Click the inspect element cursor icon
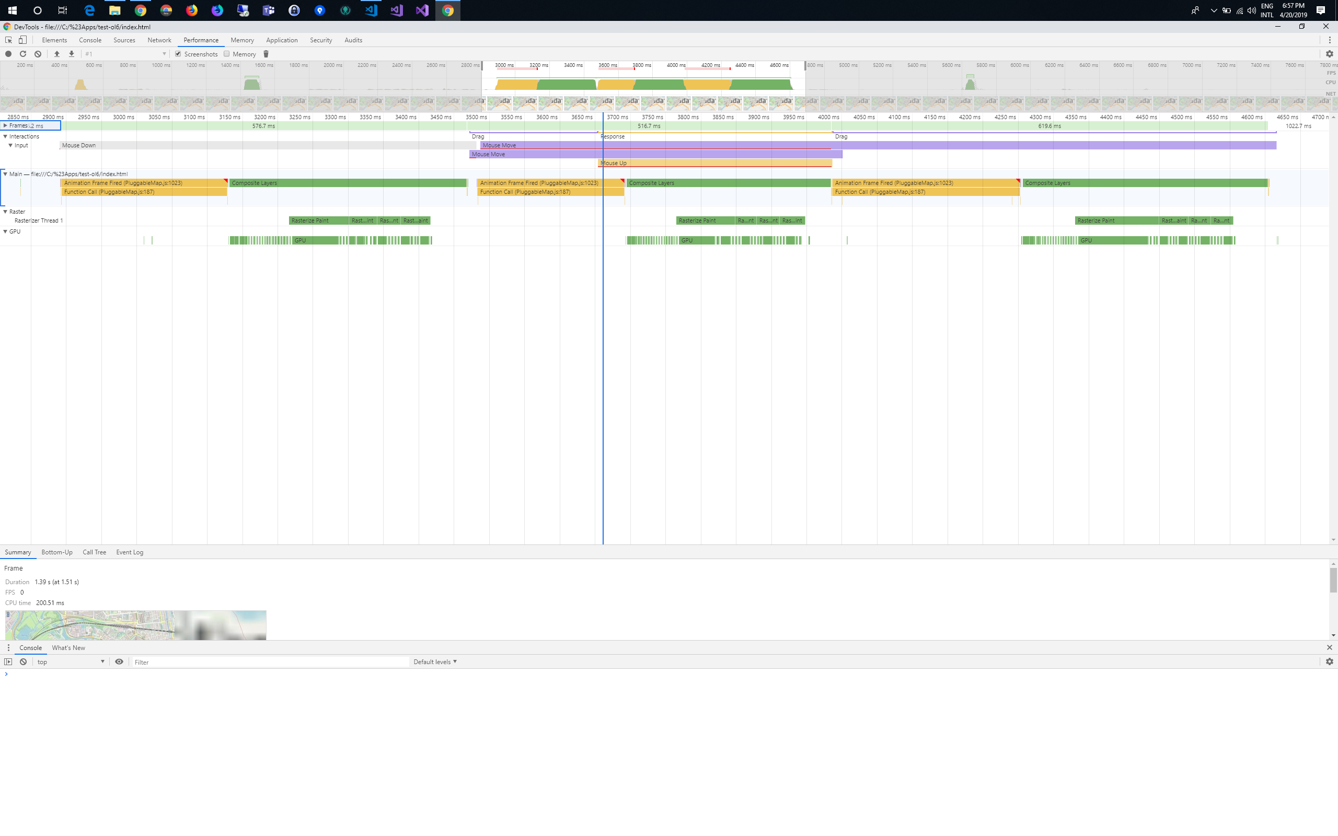Screen dimensions: 1338x836 pyautogui.click(x=8, y=40)
